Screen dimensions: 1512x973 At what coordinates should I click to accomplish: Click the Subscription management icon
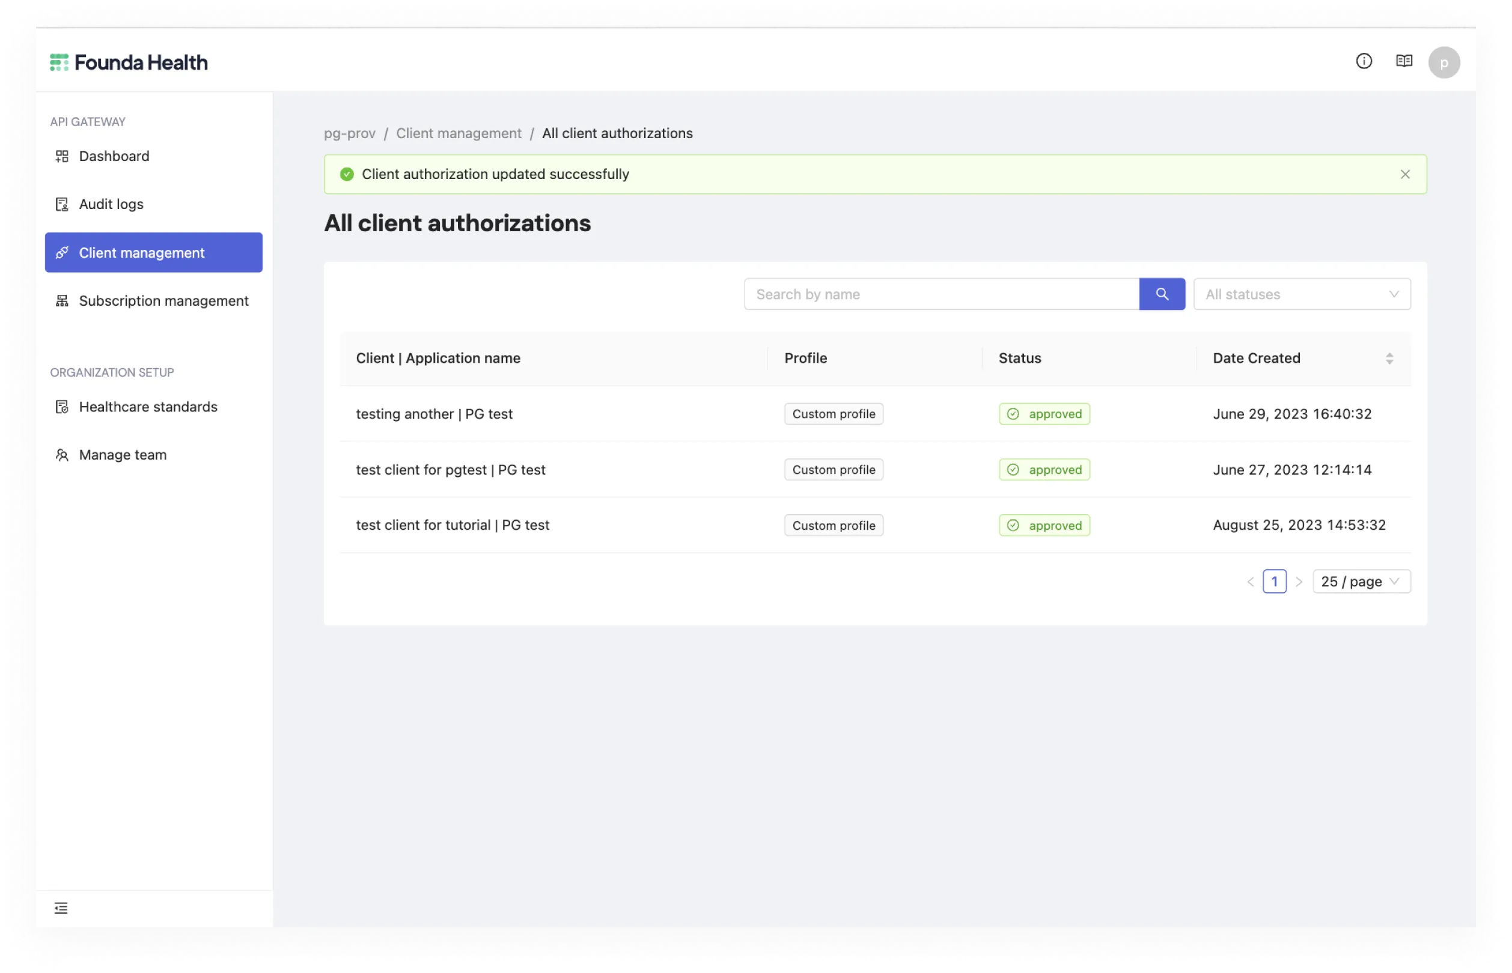tap(62, 301)
